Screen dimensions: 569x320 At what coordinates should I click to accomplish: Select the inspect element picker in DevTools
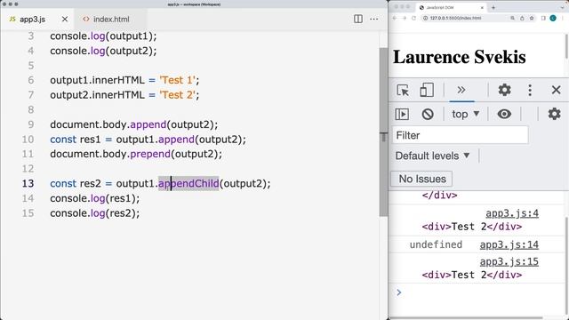(403, 90)
